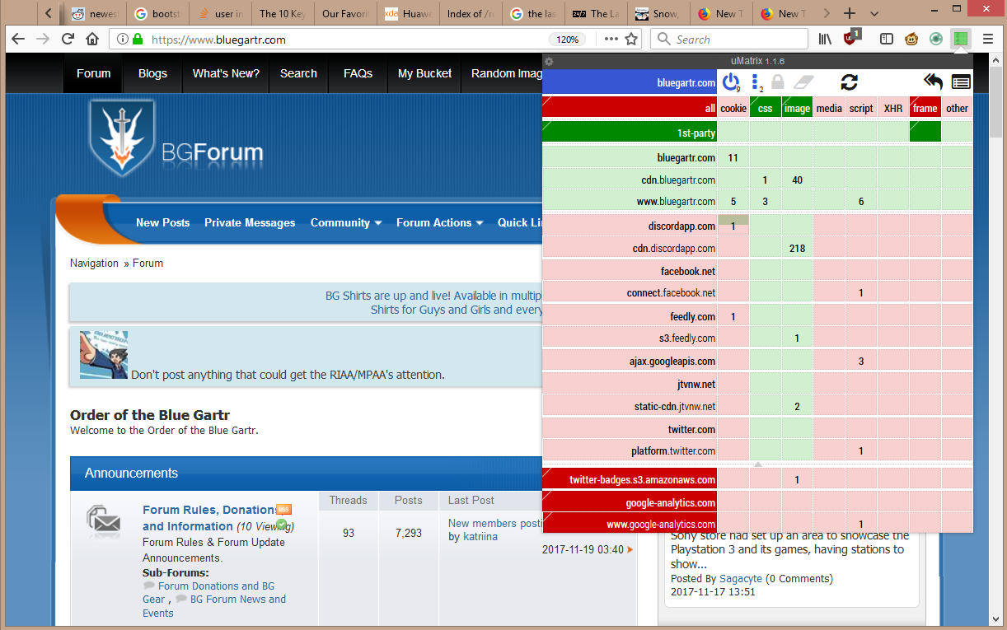Screen dimensions: 1007x630
Task: Go back with the browser back arrow
Action: click(x=18, y=39)
